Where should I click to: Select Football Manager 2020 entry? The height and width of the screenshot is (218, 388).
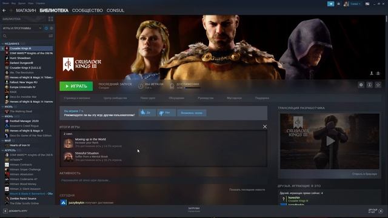coord(24,121)
